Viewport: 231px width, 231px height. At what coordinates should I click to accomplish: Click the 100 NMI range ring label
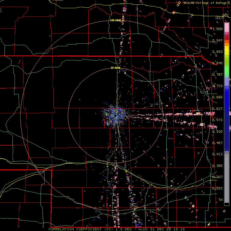[115, 20]
